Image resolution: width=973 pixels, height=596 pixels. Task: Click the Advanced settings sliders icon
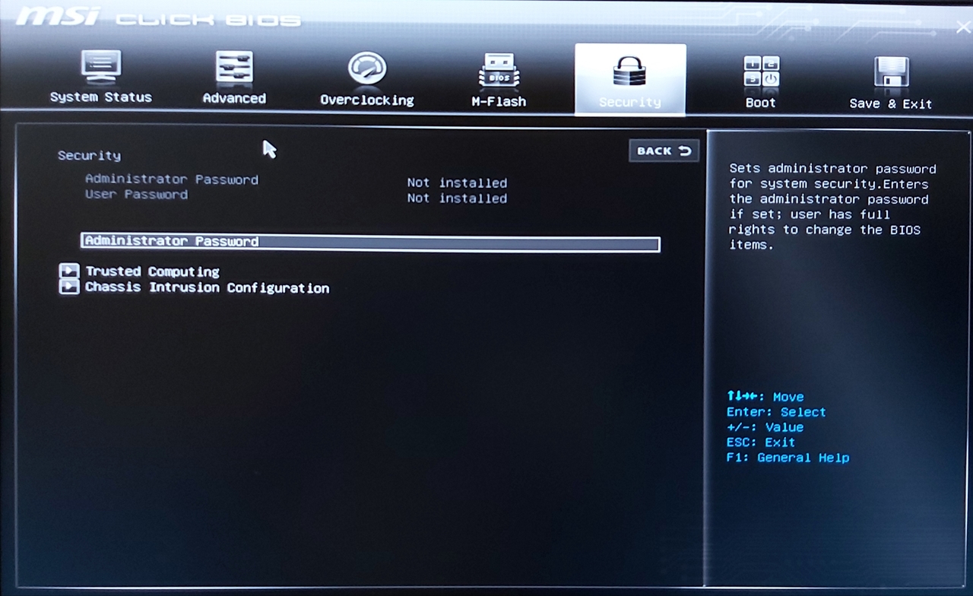(x=234, y=68)
